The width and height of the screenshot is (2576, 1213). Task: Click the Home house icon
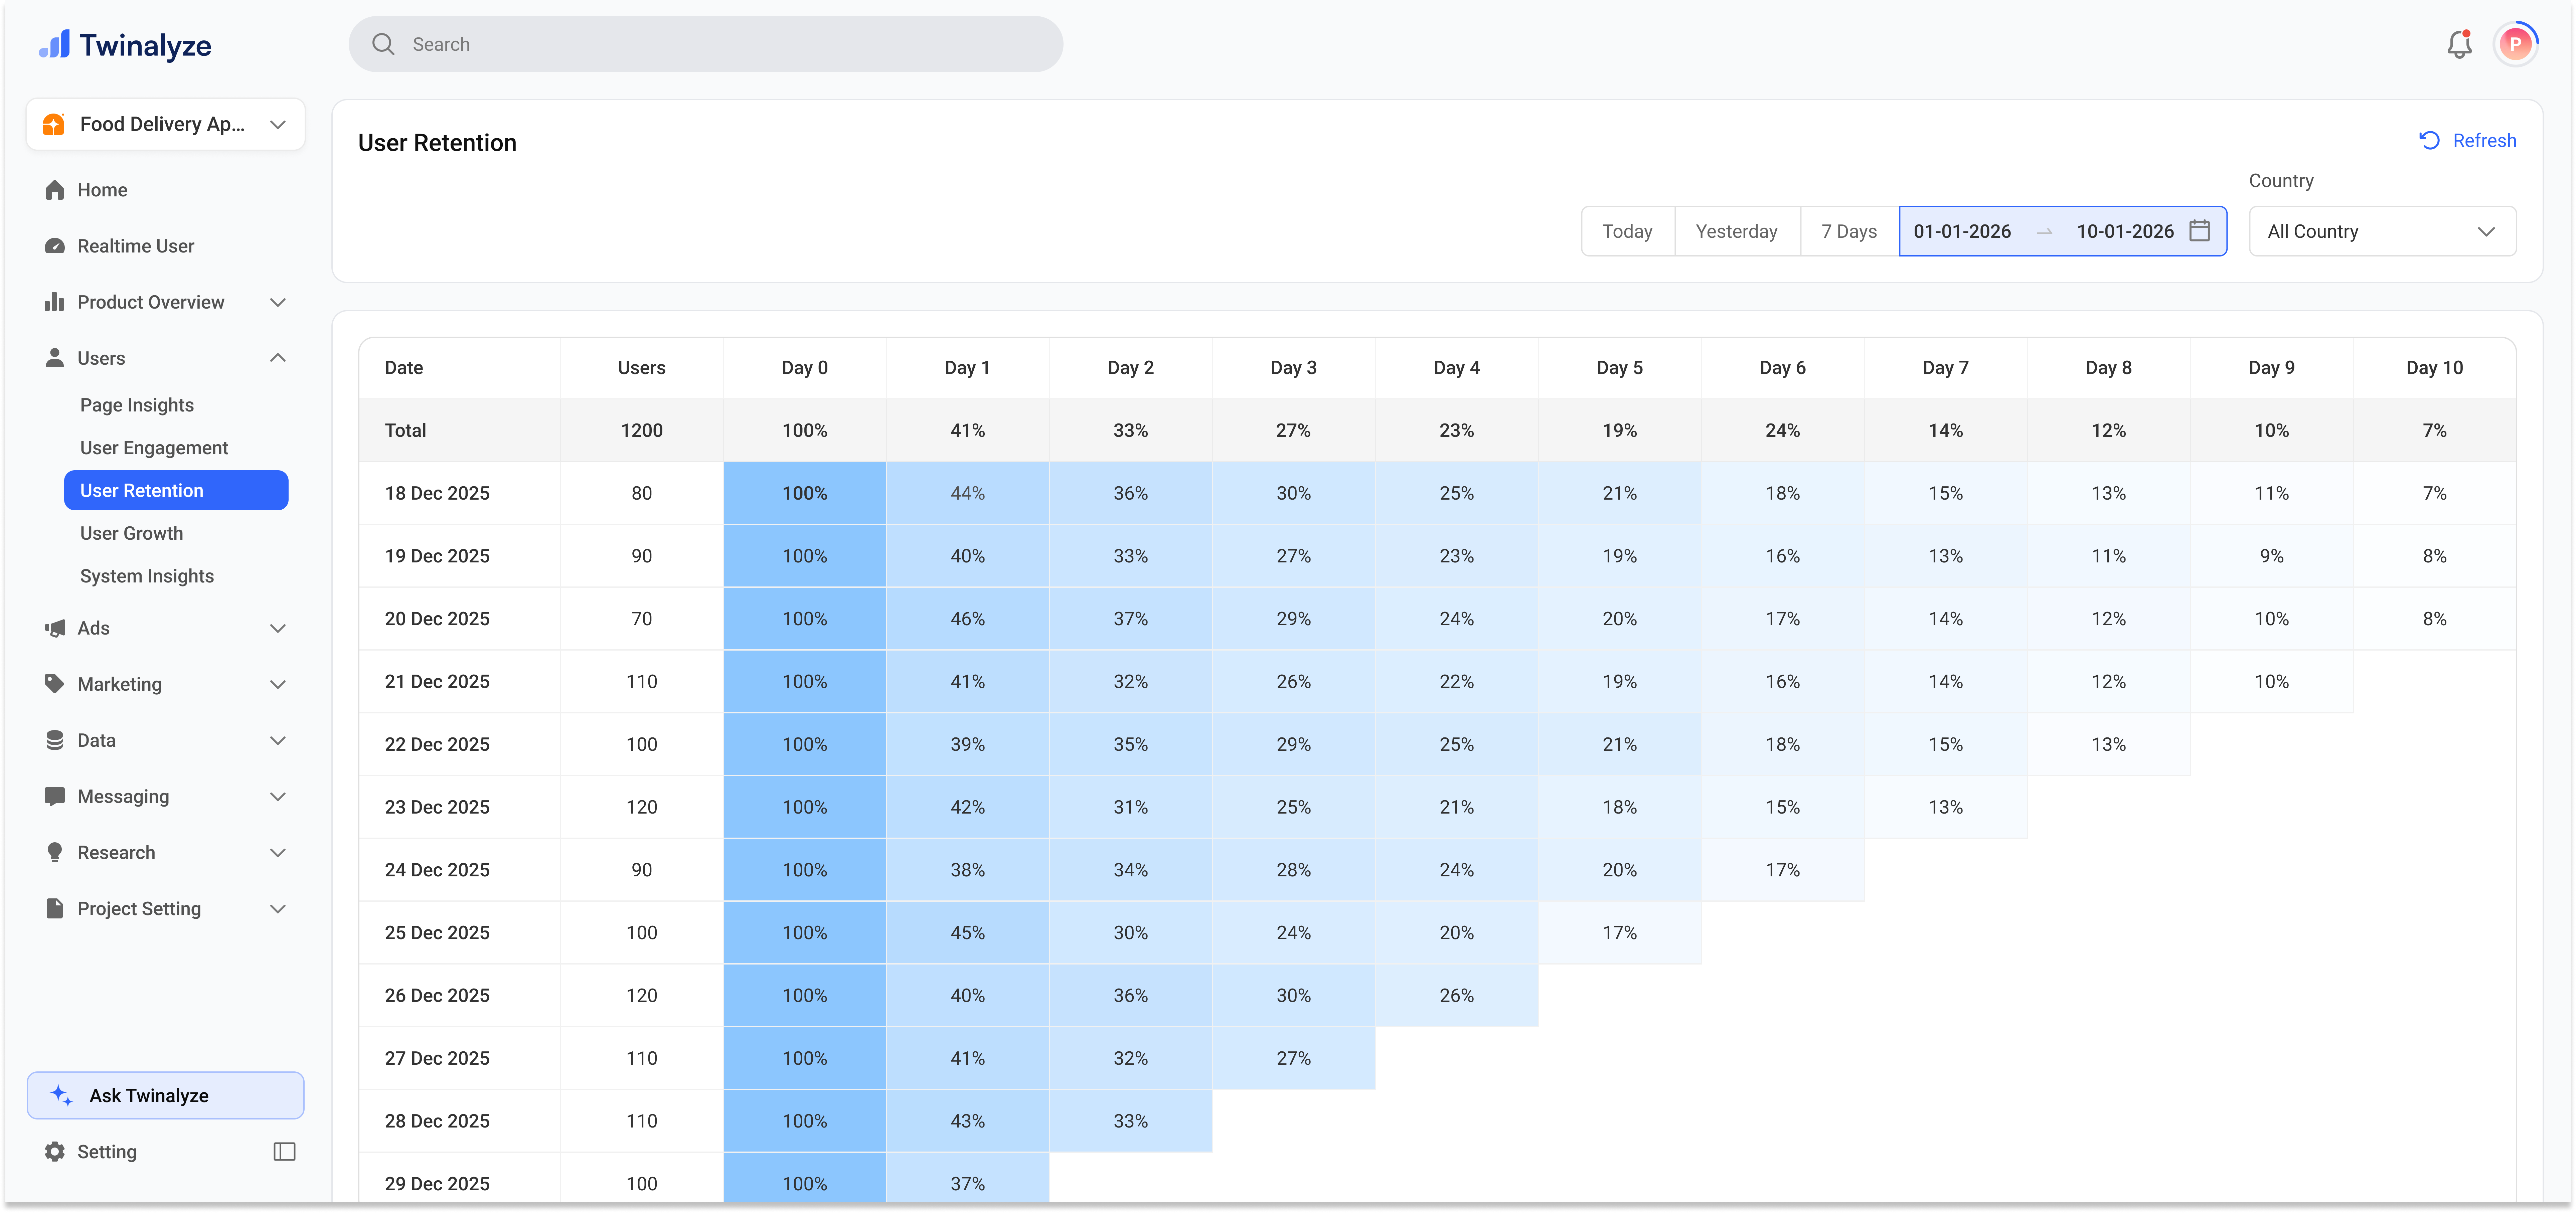(55, 190)
